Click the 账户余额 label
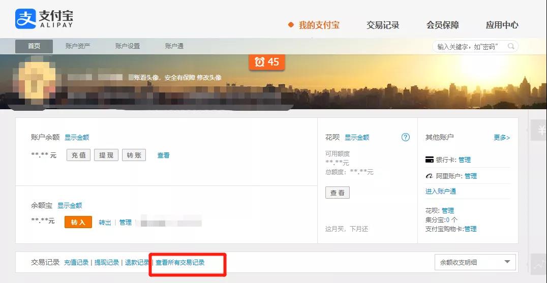 (x=45, y=137)
